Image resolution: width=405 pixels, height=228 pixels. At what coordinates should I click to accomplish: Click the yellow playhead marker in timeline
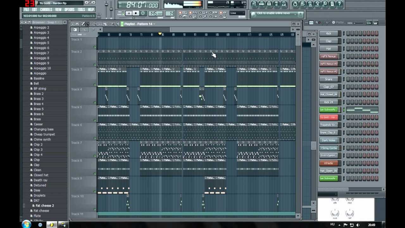[x=160, y=34]
